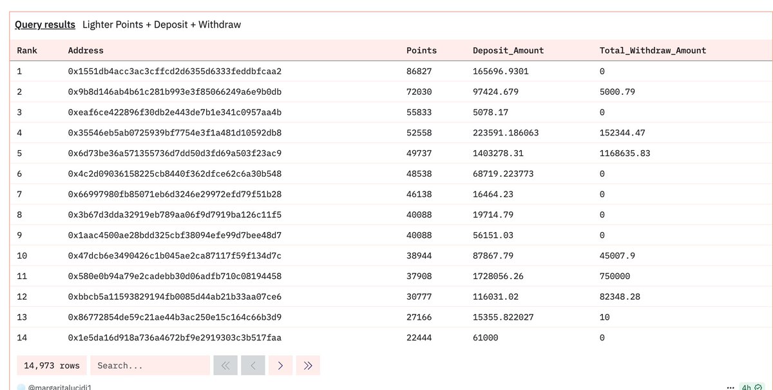Select the rank 1 address cell
The width and height of the screenshot is (773, 390).
tap(175, 71)
